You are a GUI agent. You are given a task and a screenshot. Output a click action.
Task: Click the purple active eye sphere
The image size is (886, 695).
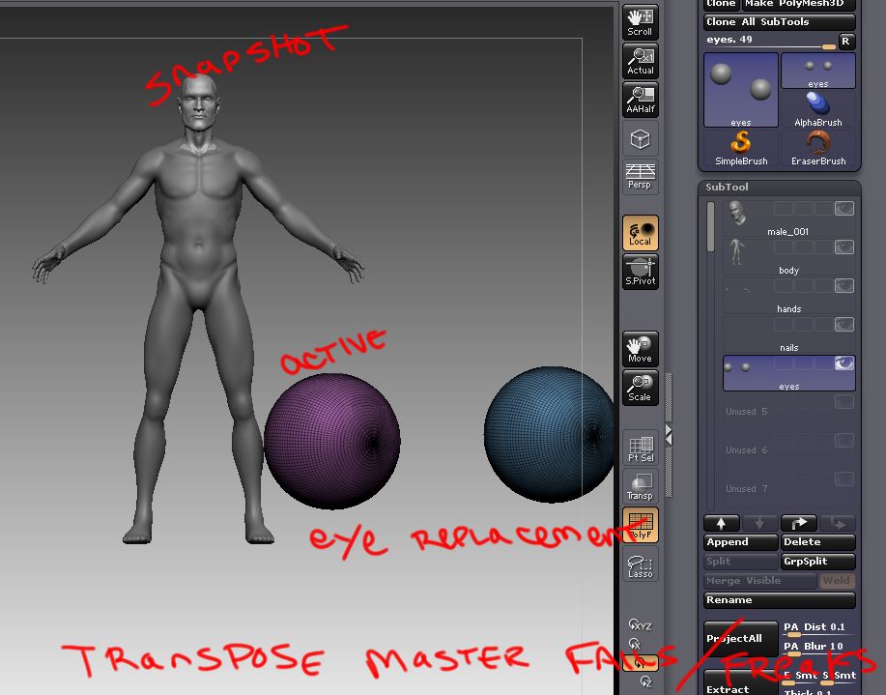[x=332, y=442]
